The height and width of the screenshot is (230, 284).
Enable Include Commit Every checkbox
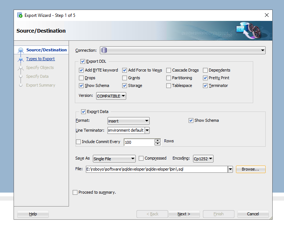point(78,142)
